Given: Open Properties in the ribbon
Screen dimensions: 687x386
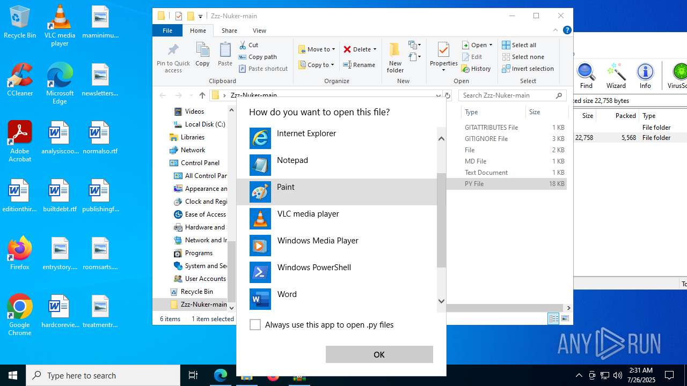Looking at the screenshot, I should point(443,57).
